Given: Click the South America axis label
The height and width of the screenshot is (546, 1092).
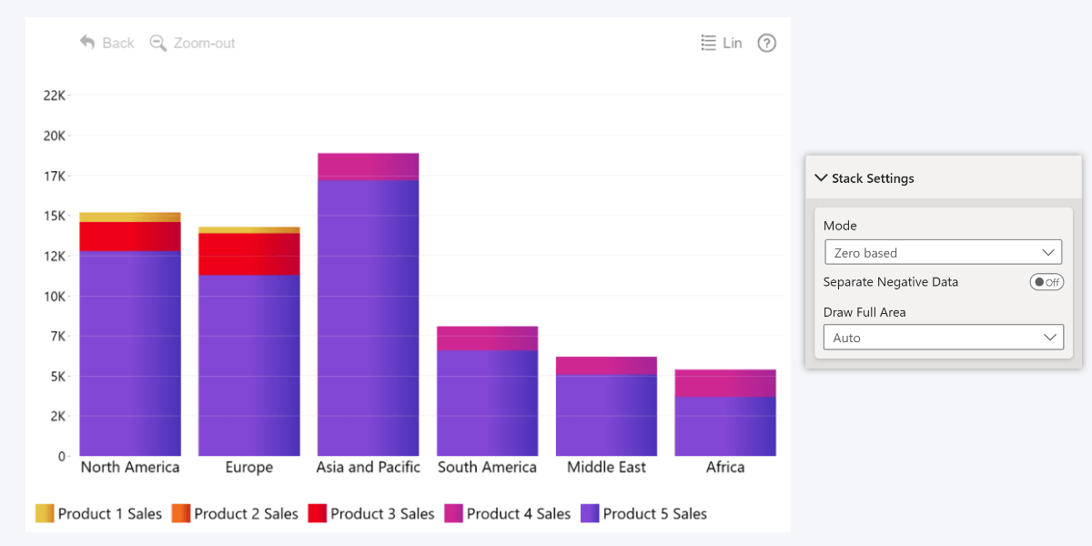Looking at the screenshot, I should click(487, 468).
